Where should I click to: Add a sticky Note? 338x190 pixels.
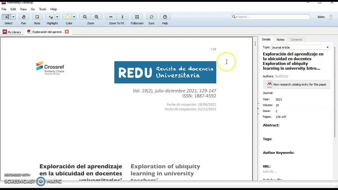(x=37, y=17)
